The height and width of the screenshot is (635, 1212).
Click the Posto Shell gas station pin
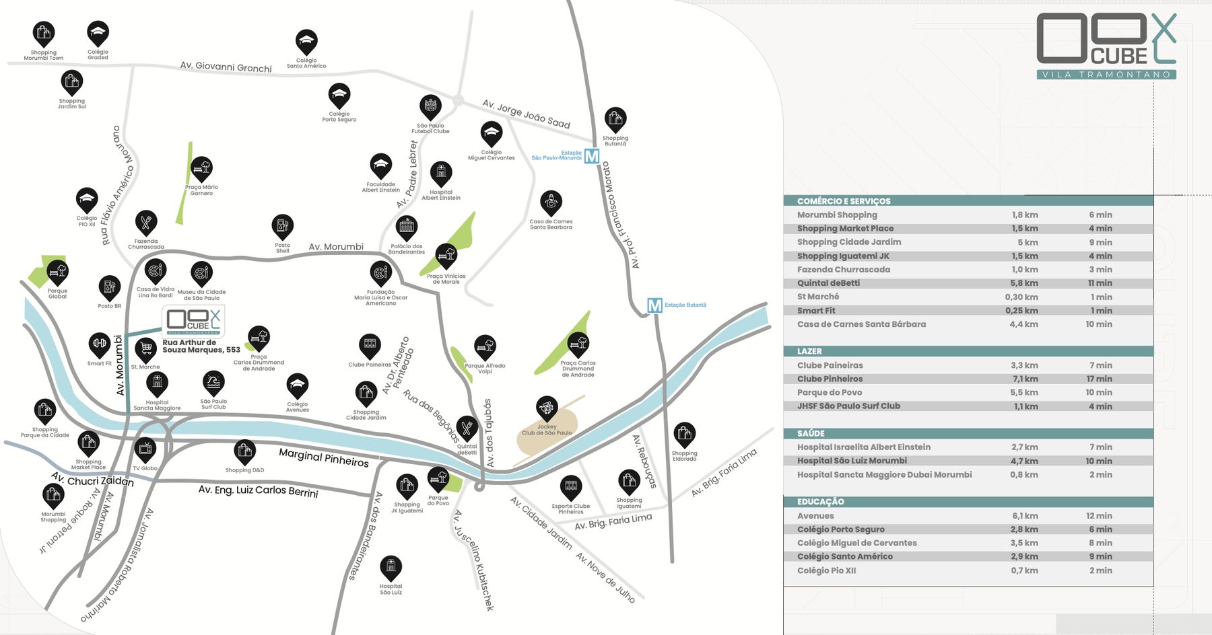click(x=283, y=227)
